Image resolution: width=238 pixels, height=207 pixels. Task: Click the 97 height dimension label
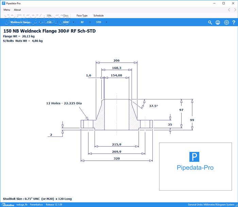181,110
